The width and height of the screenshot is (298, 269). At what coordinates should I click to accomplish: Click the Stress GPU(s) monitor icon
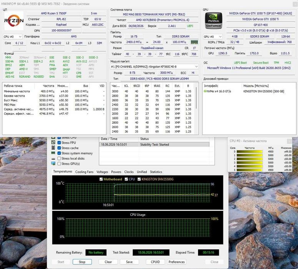(53, 164)
